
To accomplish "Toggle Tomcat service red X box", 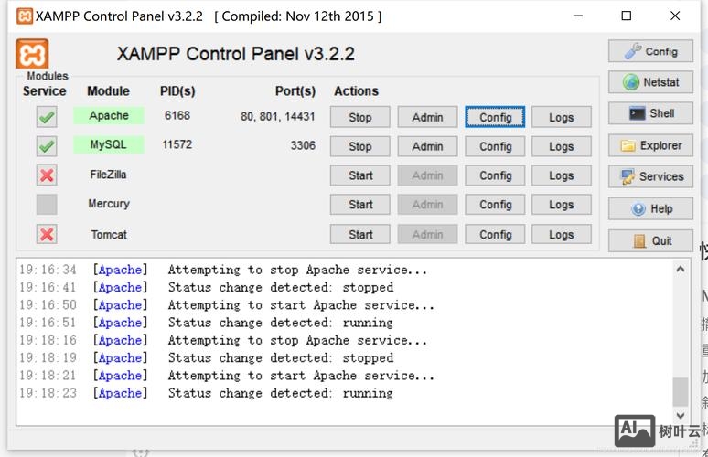I will pos(47,235).
